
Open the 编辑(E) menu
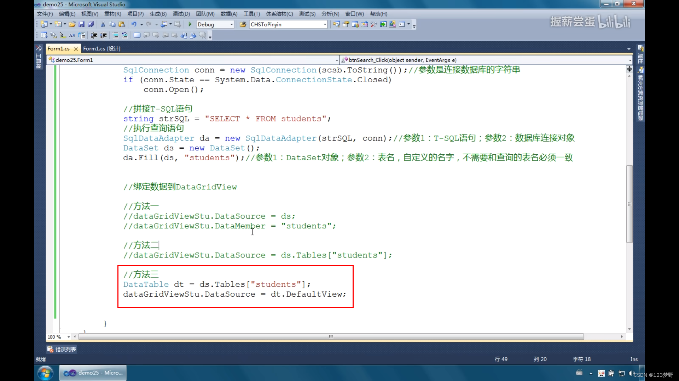[67, 14]
